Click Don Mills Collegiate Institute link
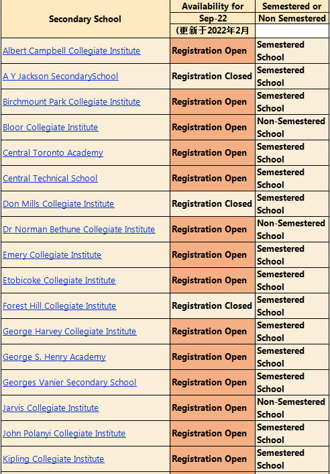Screen dimensions: 330x474 58,203
